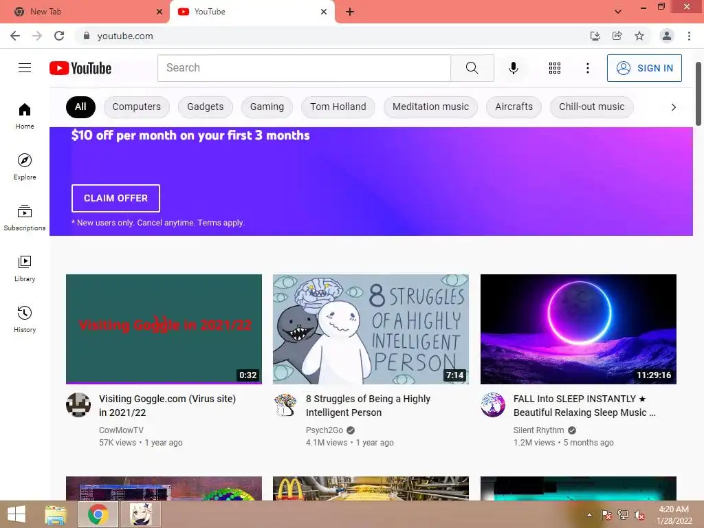The height and width of the screenshot is (528, 704).
Task: Click the network tray icon
Action: pos(623,515)
